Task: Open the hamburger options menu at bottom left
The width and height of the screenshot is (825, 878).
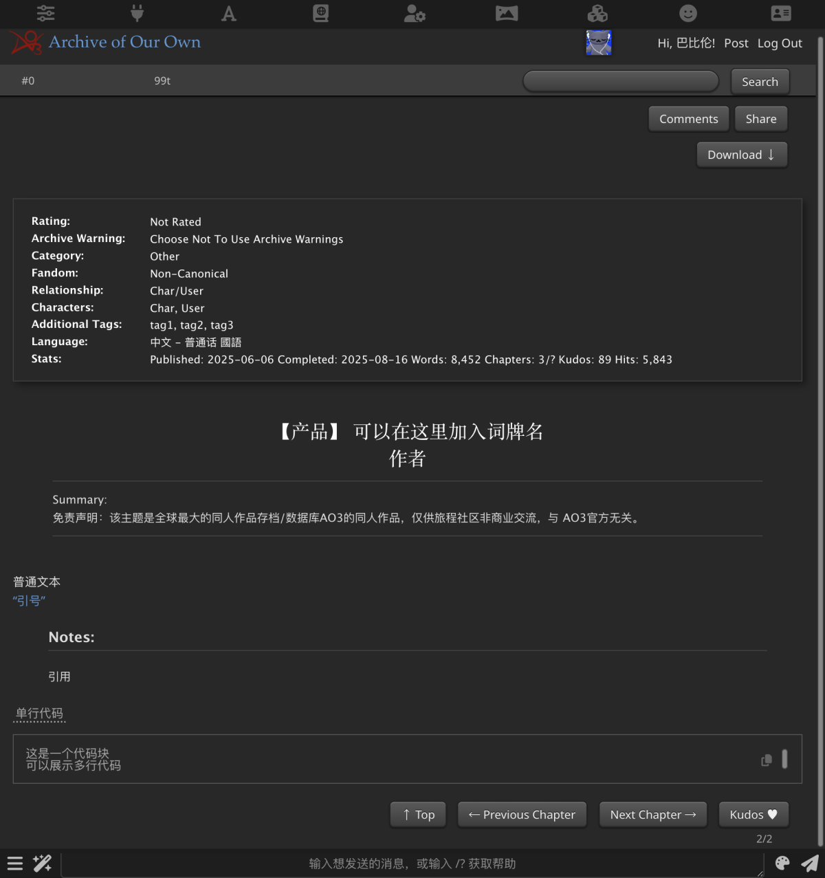Action: pyautogui.click(x=15, y=864)
